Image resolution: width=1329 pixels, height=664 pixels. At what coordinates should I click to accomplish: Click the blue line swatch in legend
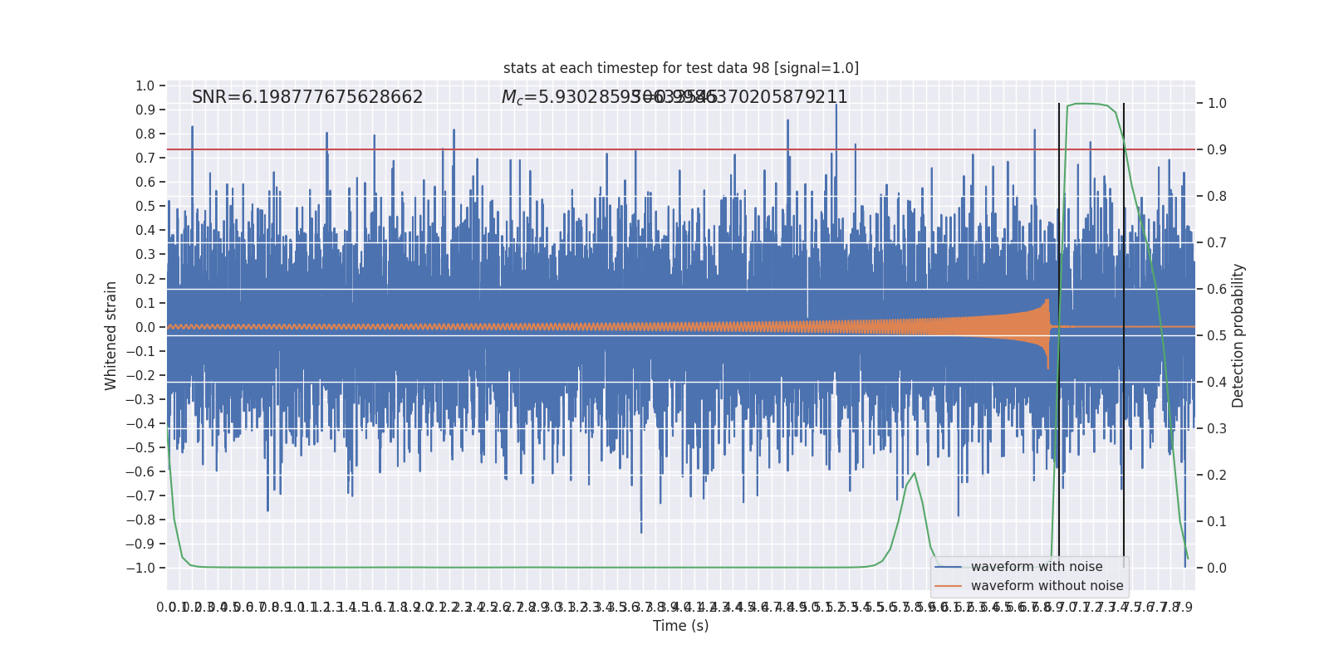[948, 567]
